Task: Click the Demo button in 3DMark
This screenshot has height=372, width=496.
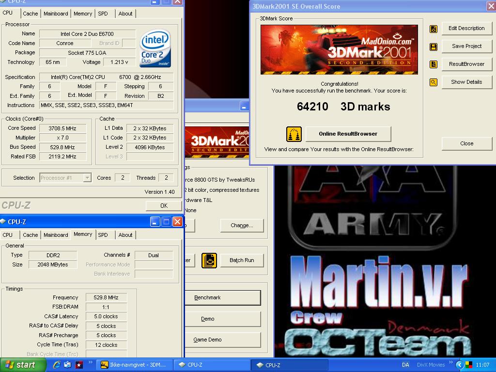Action: pos(223,319)
